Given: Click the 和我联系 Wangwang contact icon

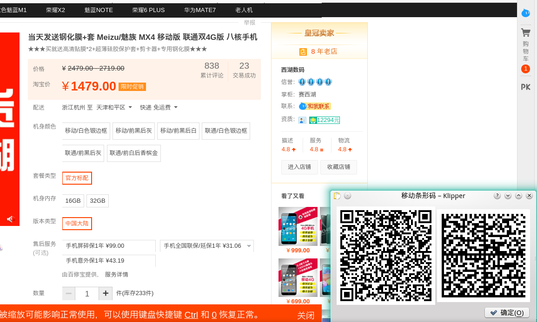Looking at the screenshot, I should (315, 106).
